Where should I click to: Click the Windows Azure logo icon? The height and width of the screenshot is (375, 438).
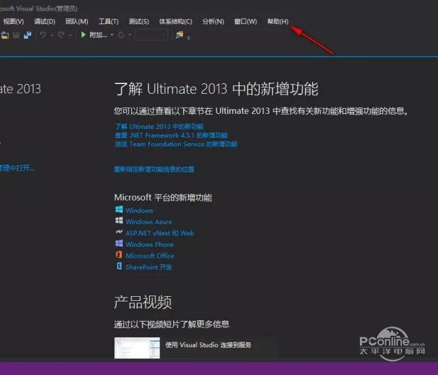(x=119, y=221)
